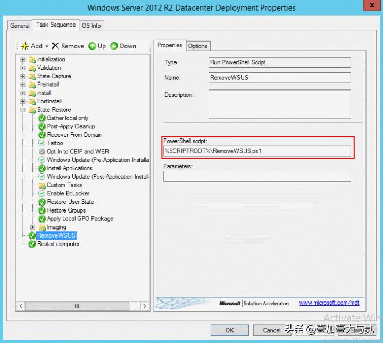383x343 pixels.
Task: Click the Restore Groups check icon
Action: 42,210
